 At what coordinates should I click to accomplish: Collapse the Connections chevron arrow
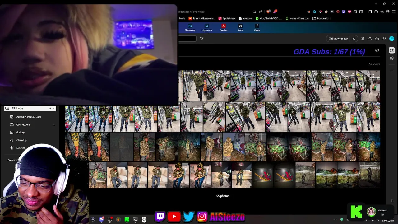[53, 124]
